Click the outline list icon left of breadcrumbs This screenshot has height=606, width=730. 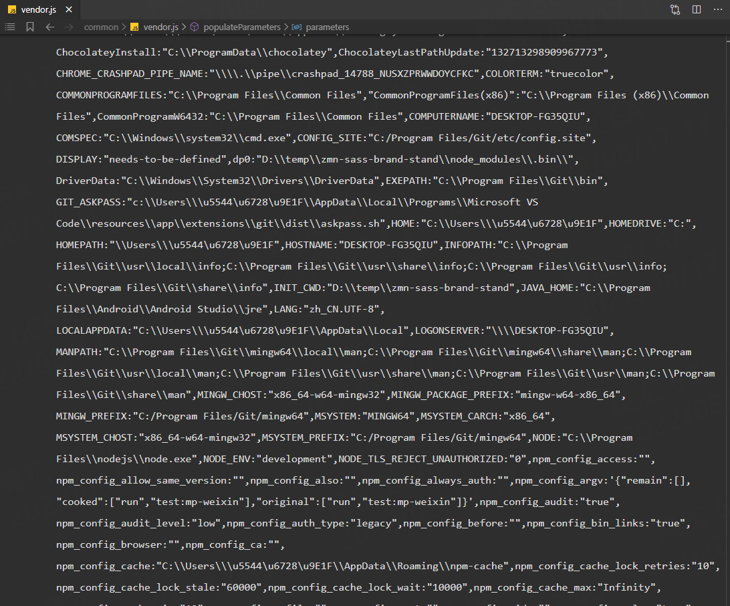click(x=9, y=27)
